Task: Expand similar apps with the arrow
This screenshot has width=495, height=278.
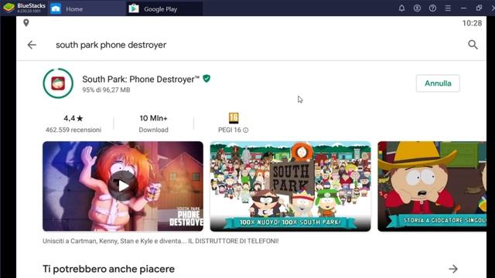Action: click(x=453, y=269)
